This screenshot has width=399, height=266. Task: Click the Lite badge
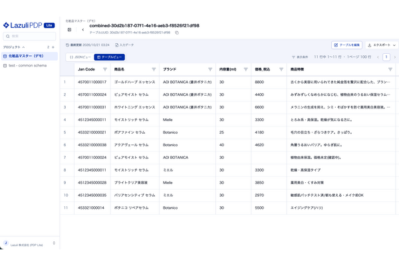pos(49,25)
